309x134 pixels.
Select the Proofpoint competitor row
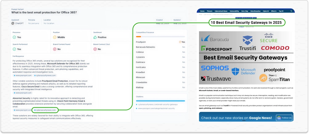(160, 42)
